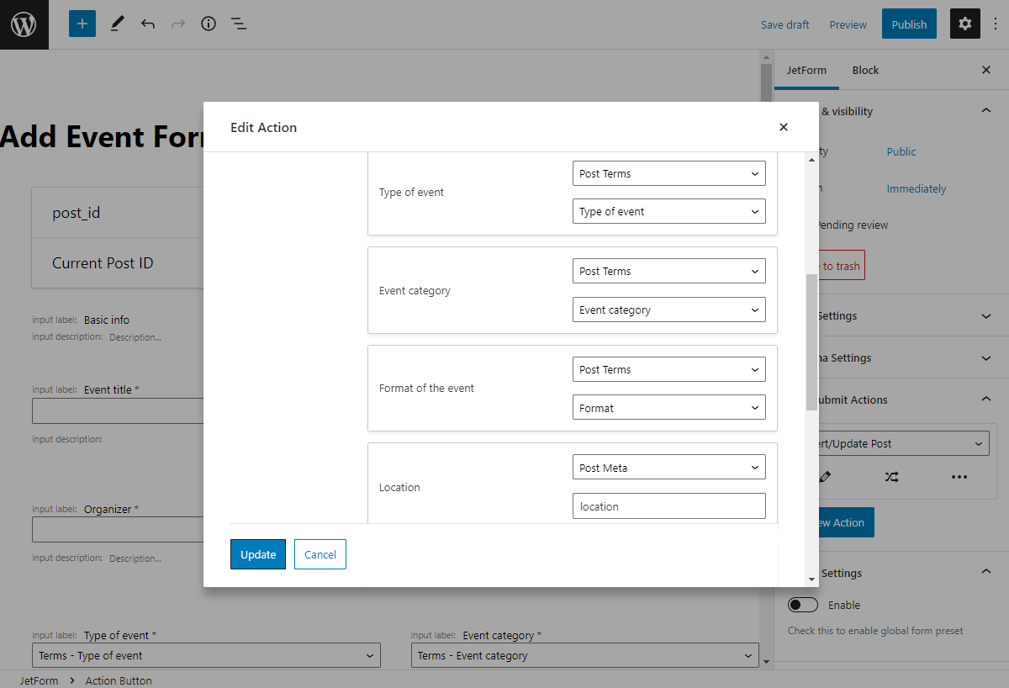Switch to the Block tab

click(865, 70)
